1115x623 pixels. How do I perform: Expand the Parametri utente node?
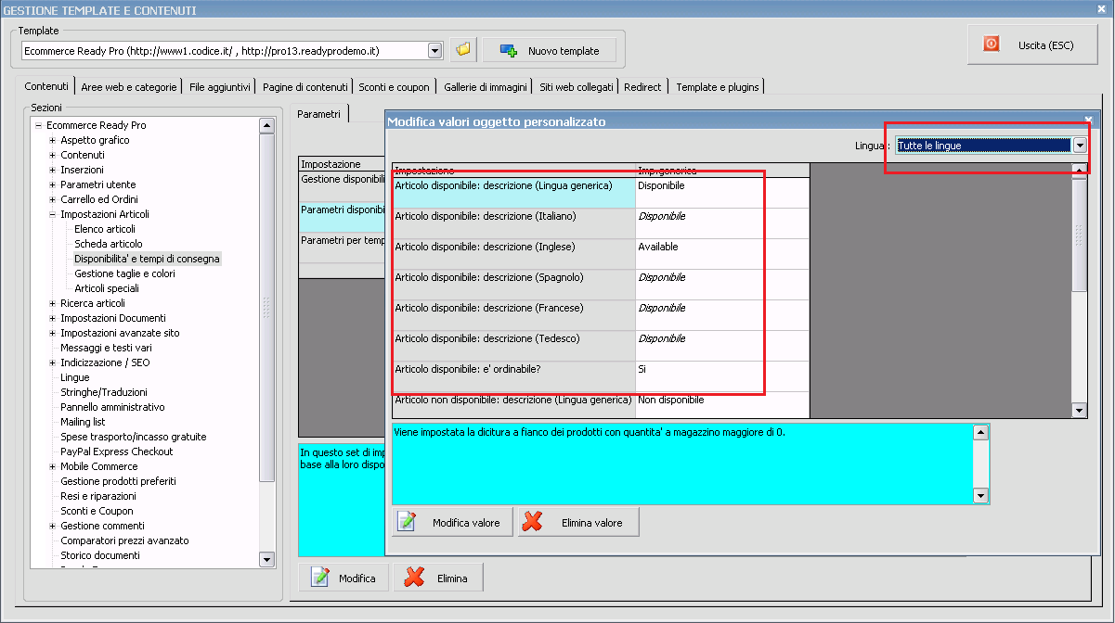(x=52, y=184)
